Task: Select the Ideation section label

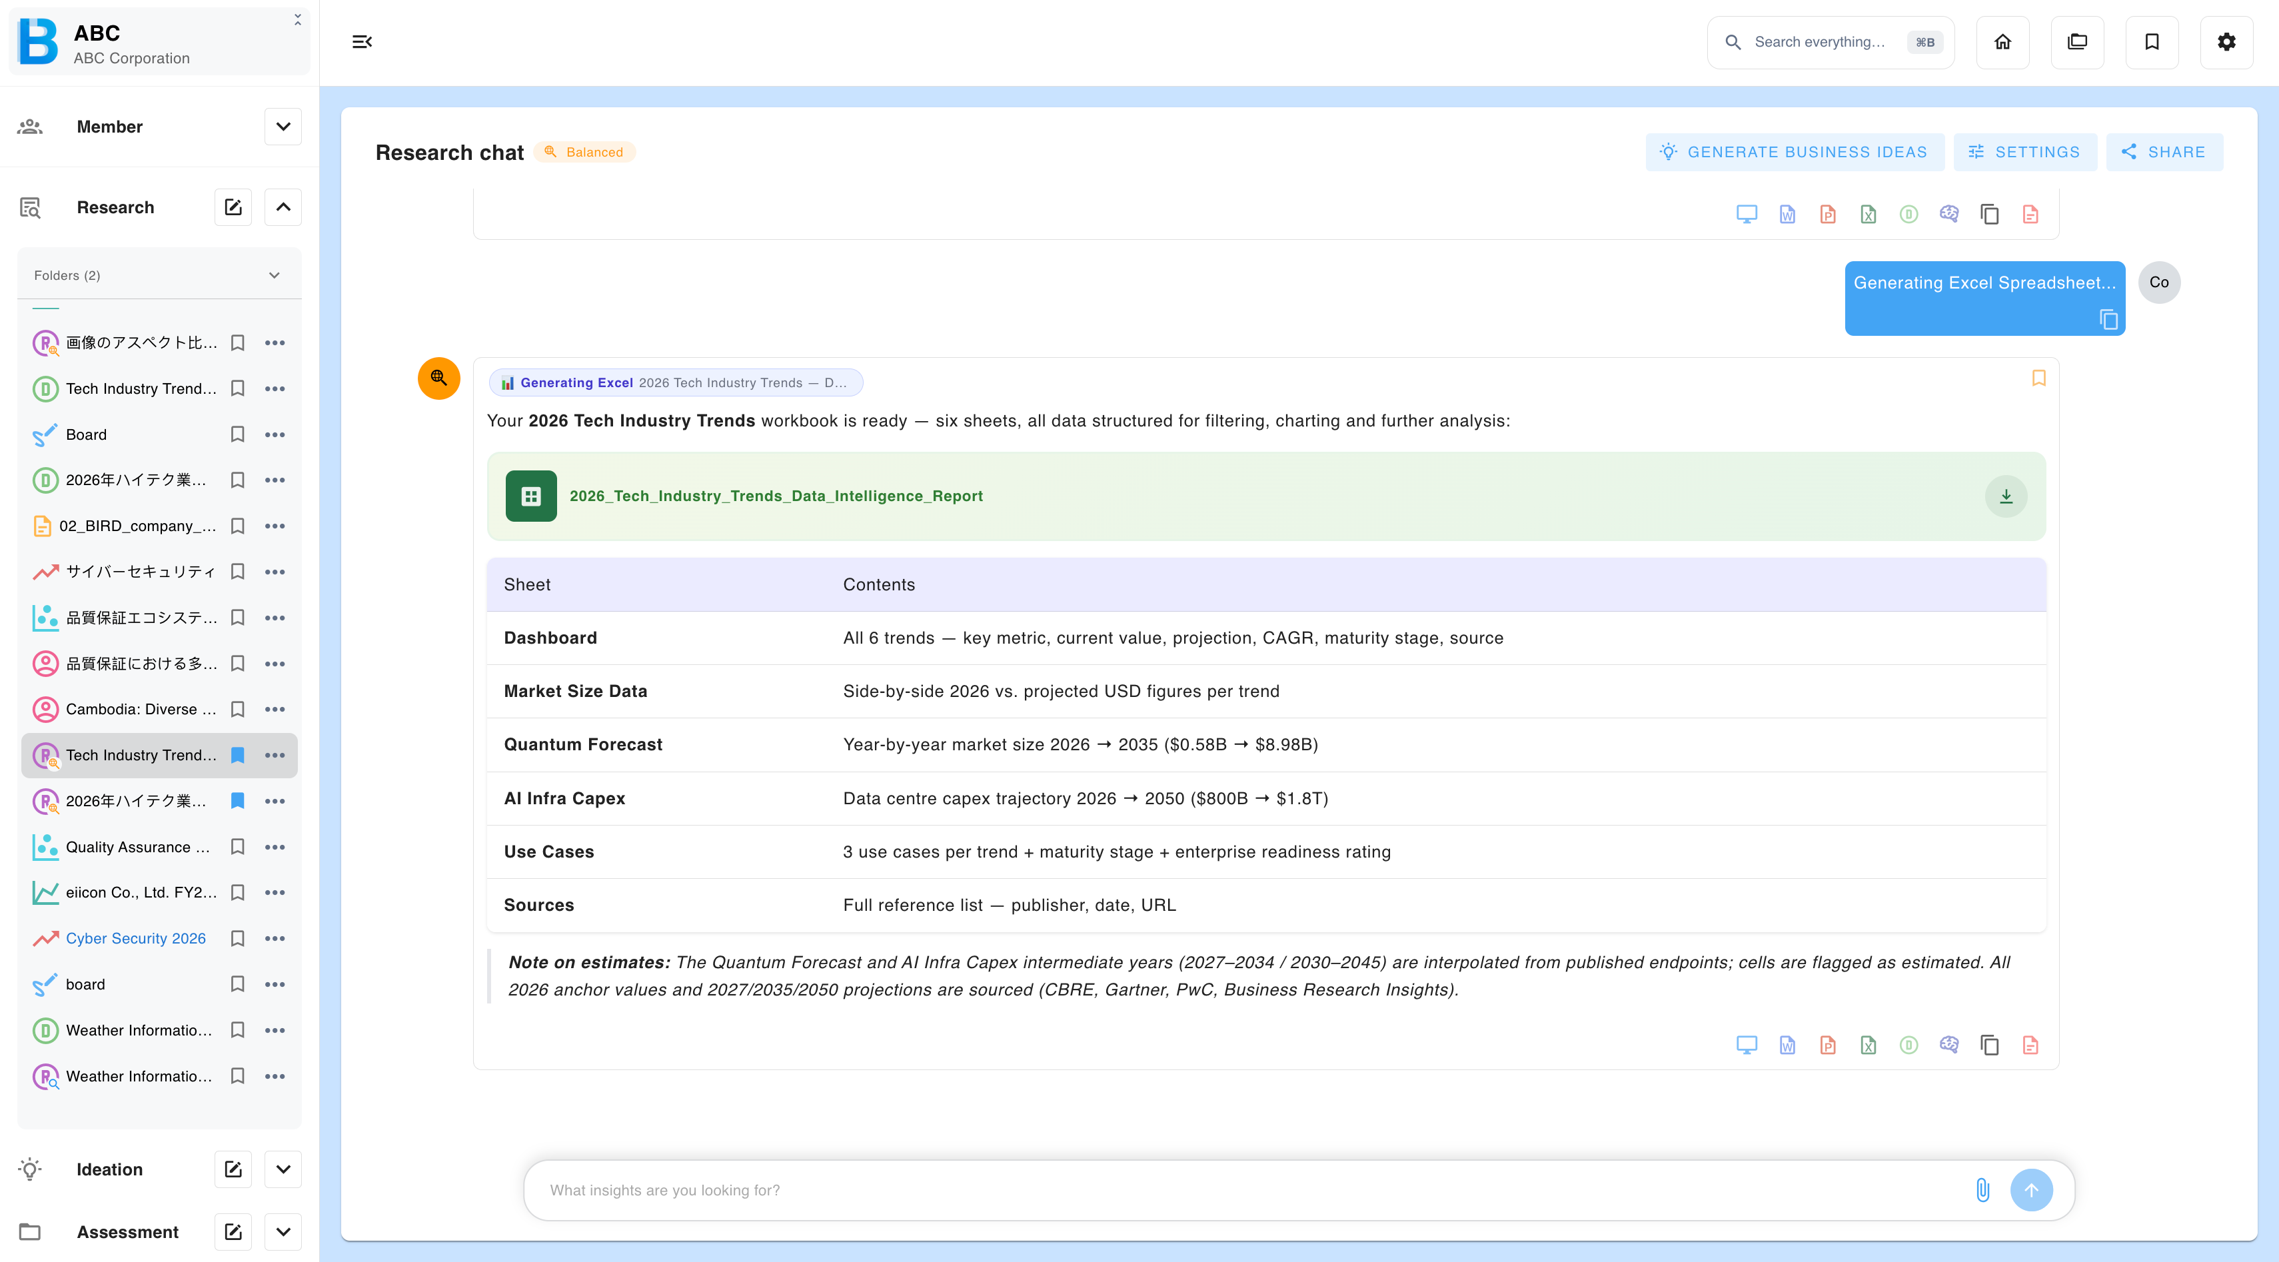Action: click(x=110, y=1169)
